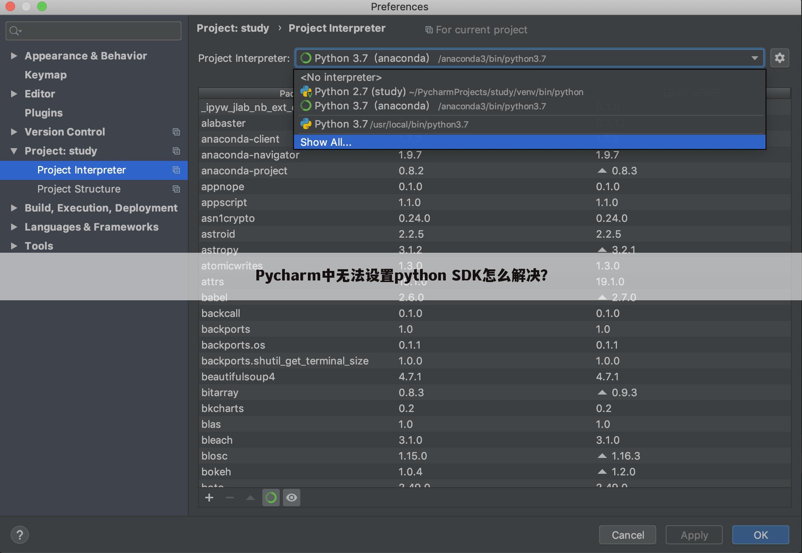The width and height of the screenshot is (802, 553).
Task: Expand the Version Control section
Action: [x=14, y=132]
